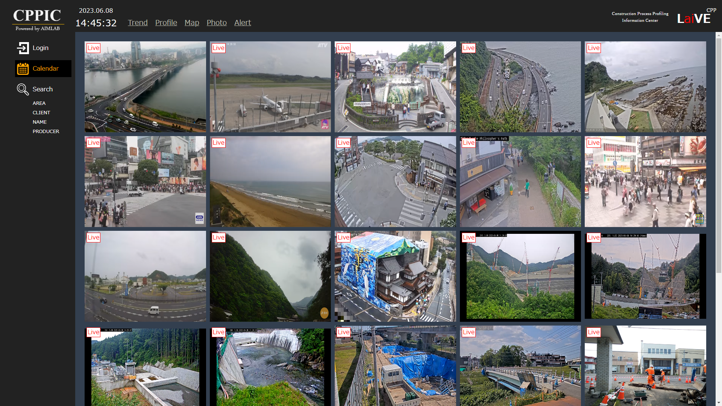The image size is (722, 406).
Task: Click Live badge on airport camera feed
Action: click(x=218, y=48)
